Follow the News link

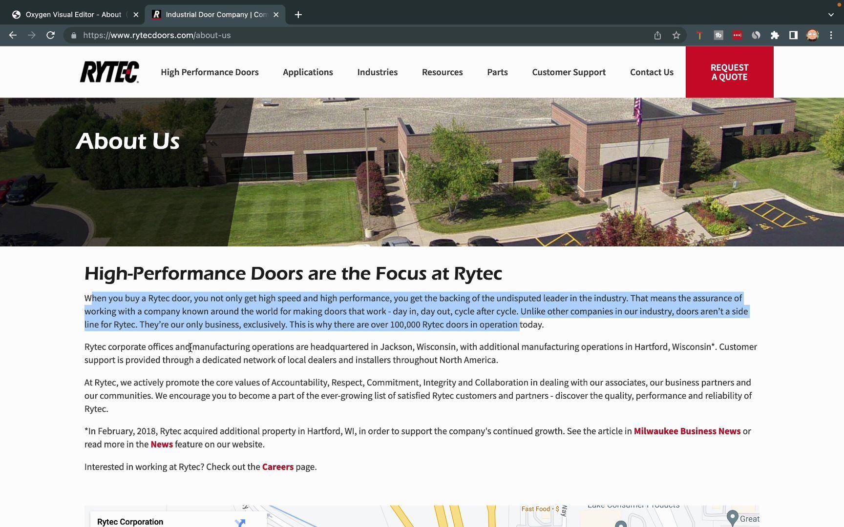(162, 444)
